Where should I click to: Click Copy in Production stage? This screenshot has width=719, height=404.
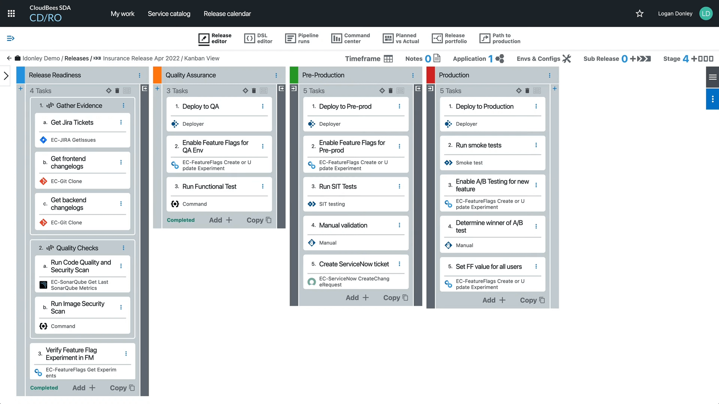point(533,300)
